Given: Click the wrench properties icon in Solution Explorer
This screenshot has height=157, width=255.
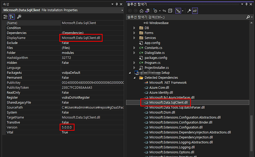Looking at the screenshot, I should pos(189,11).
